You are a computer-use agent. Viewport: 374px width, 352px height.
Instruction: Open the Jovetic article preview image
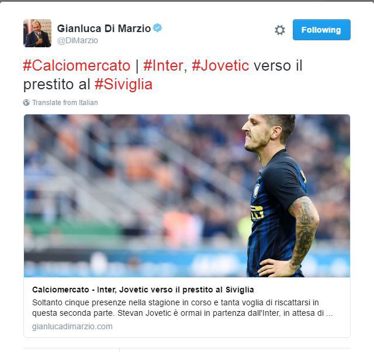pos(187,196)
